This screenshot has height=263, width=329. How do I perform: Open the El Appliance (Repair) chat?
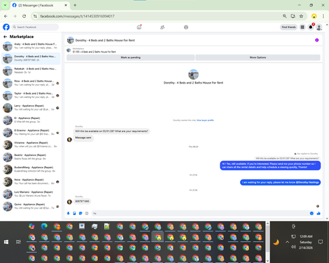(x=31, y=120)
